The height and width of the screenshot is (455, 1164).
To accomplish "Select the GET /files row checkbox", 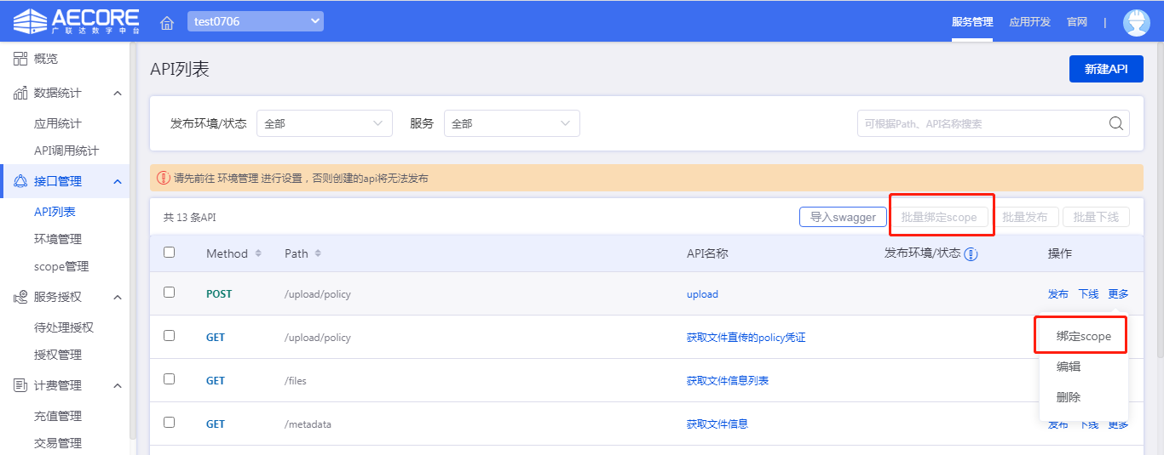I will [169, 379].
